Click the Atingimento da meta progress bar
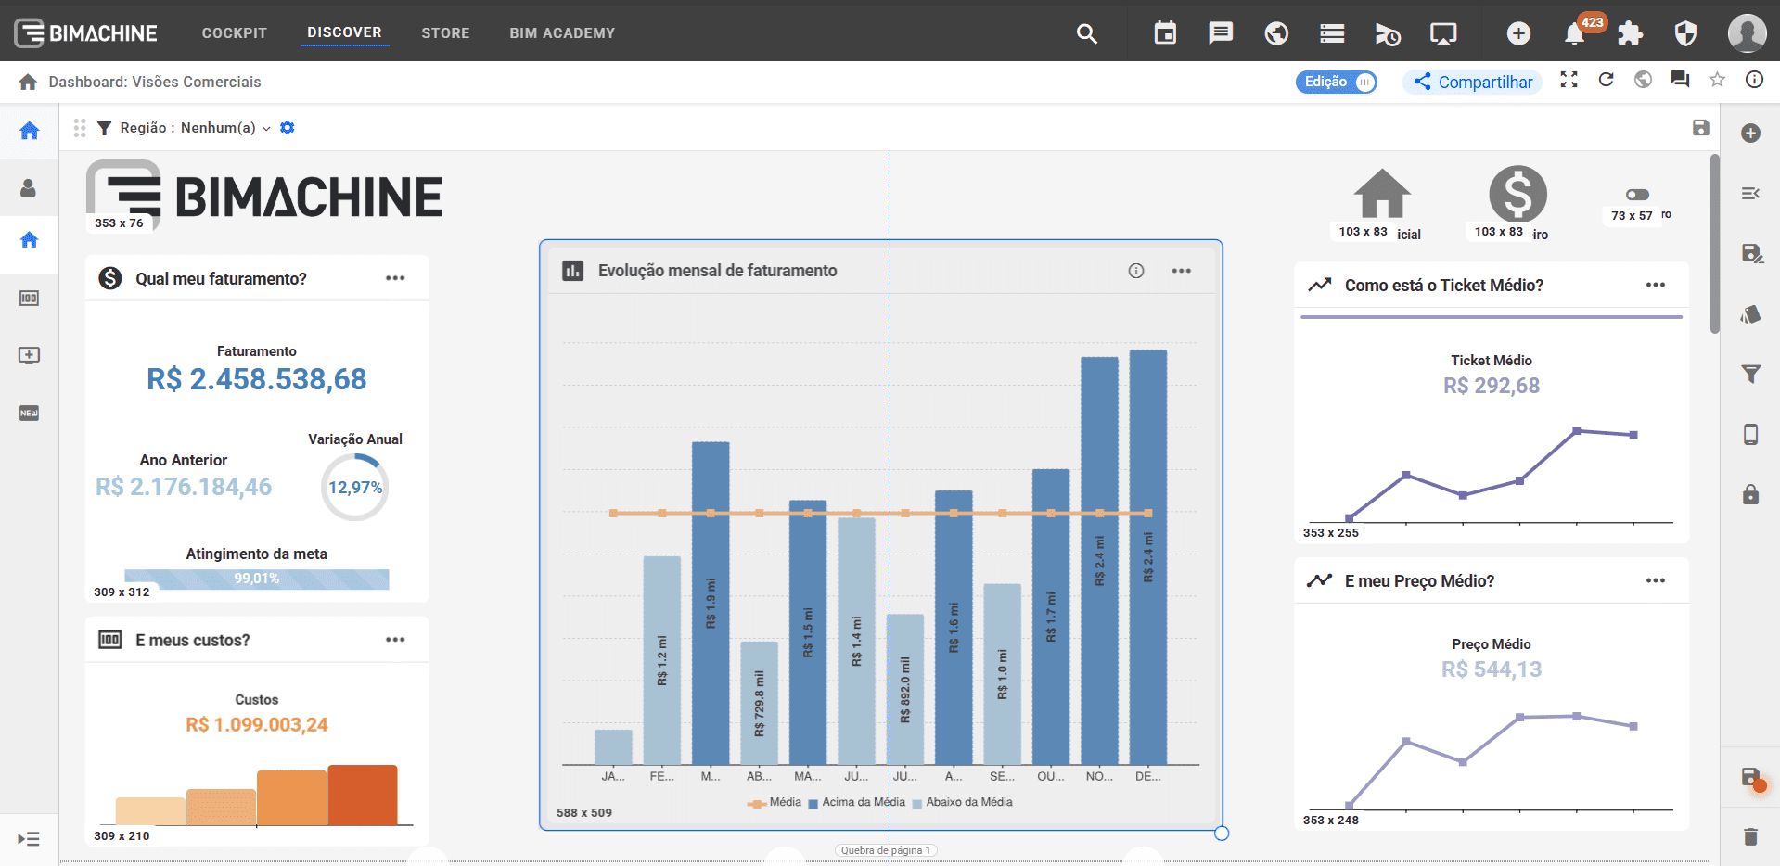1780x866 pixels. 257,579
